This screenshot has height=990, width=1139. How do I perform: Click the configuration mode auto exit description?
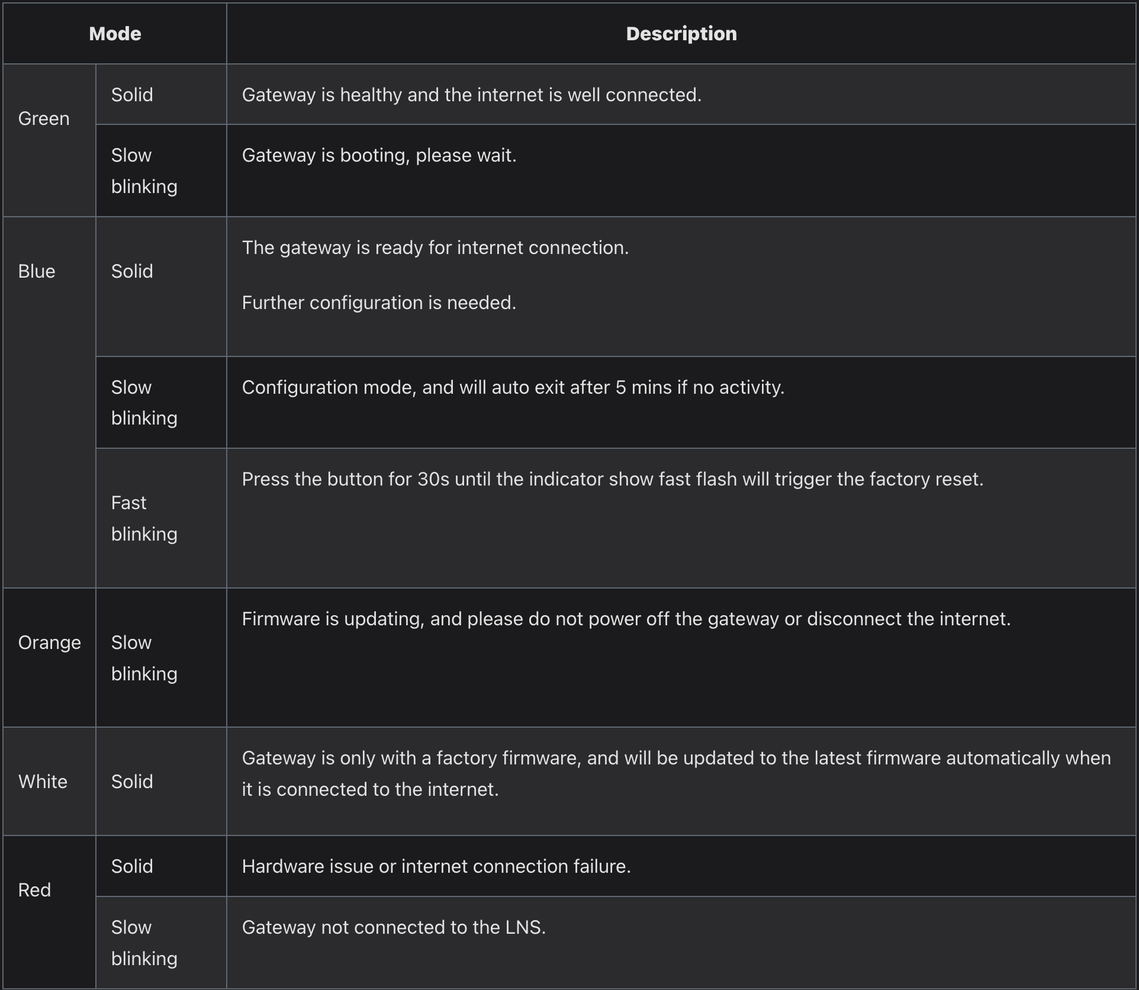tap(513, 387)
